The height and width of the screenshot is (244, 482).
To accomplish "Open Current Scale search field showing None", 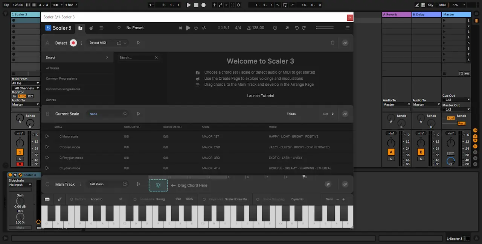I will pos(108,114).
